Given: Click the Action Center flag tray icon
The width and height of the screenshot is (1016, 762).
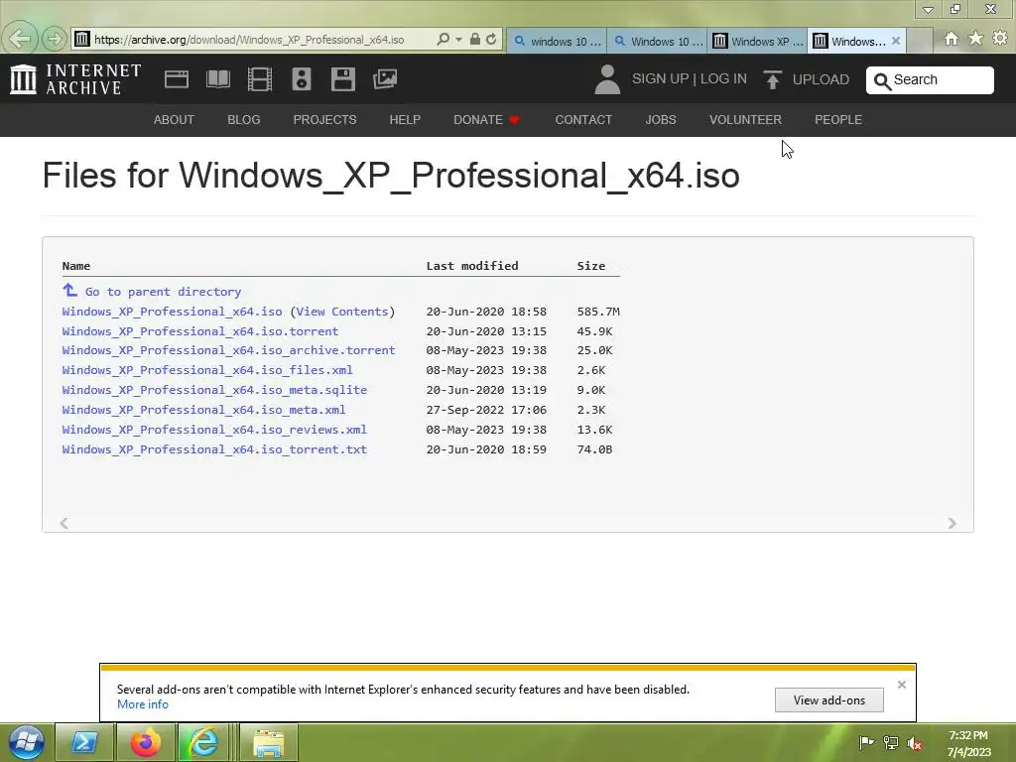Looking at the screenshot, I should [865, 742].
